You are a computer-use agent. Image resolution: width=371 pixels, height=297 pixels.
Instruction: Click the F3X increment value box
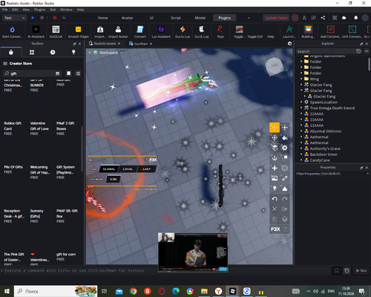pyautogui.click(x=114, y=179)
